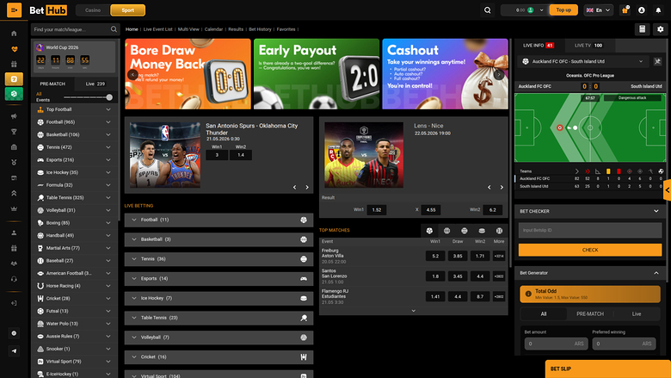Image resolution: width=671 pixels, height=378 pixels.
Task: Open the language dropdown En
Action: point(598,10)
